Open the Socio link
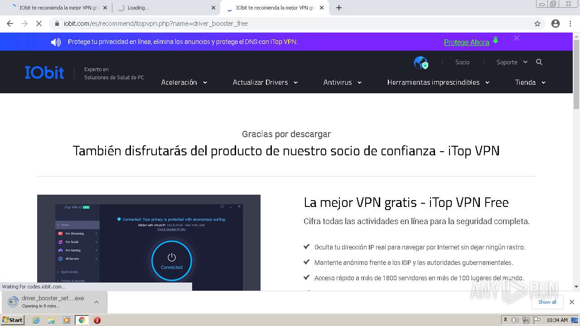The image size is (580, 326). [462, 62]
